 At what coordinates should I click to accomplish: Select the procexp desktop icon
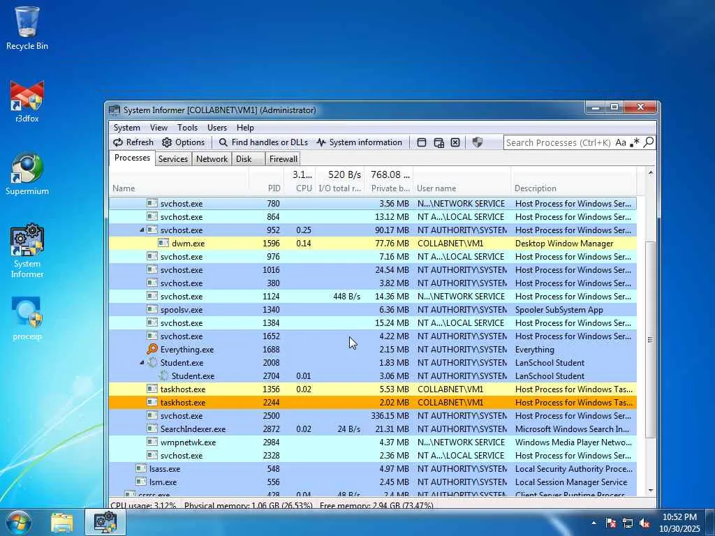point(27,318)
